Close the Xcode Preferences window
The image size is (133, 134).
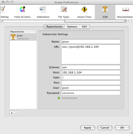tap(3, 2)
